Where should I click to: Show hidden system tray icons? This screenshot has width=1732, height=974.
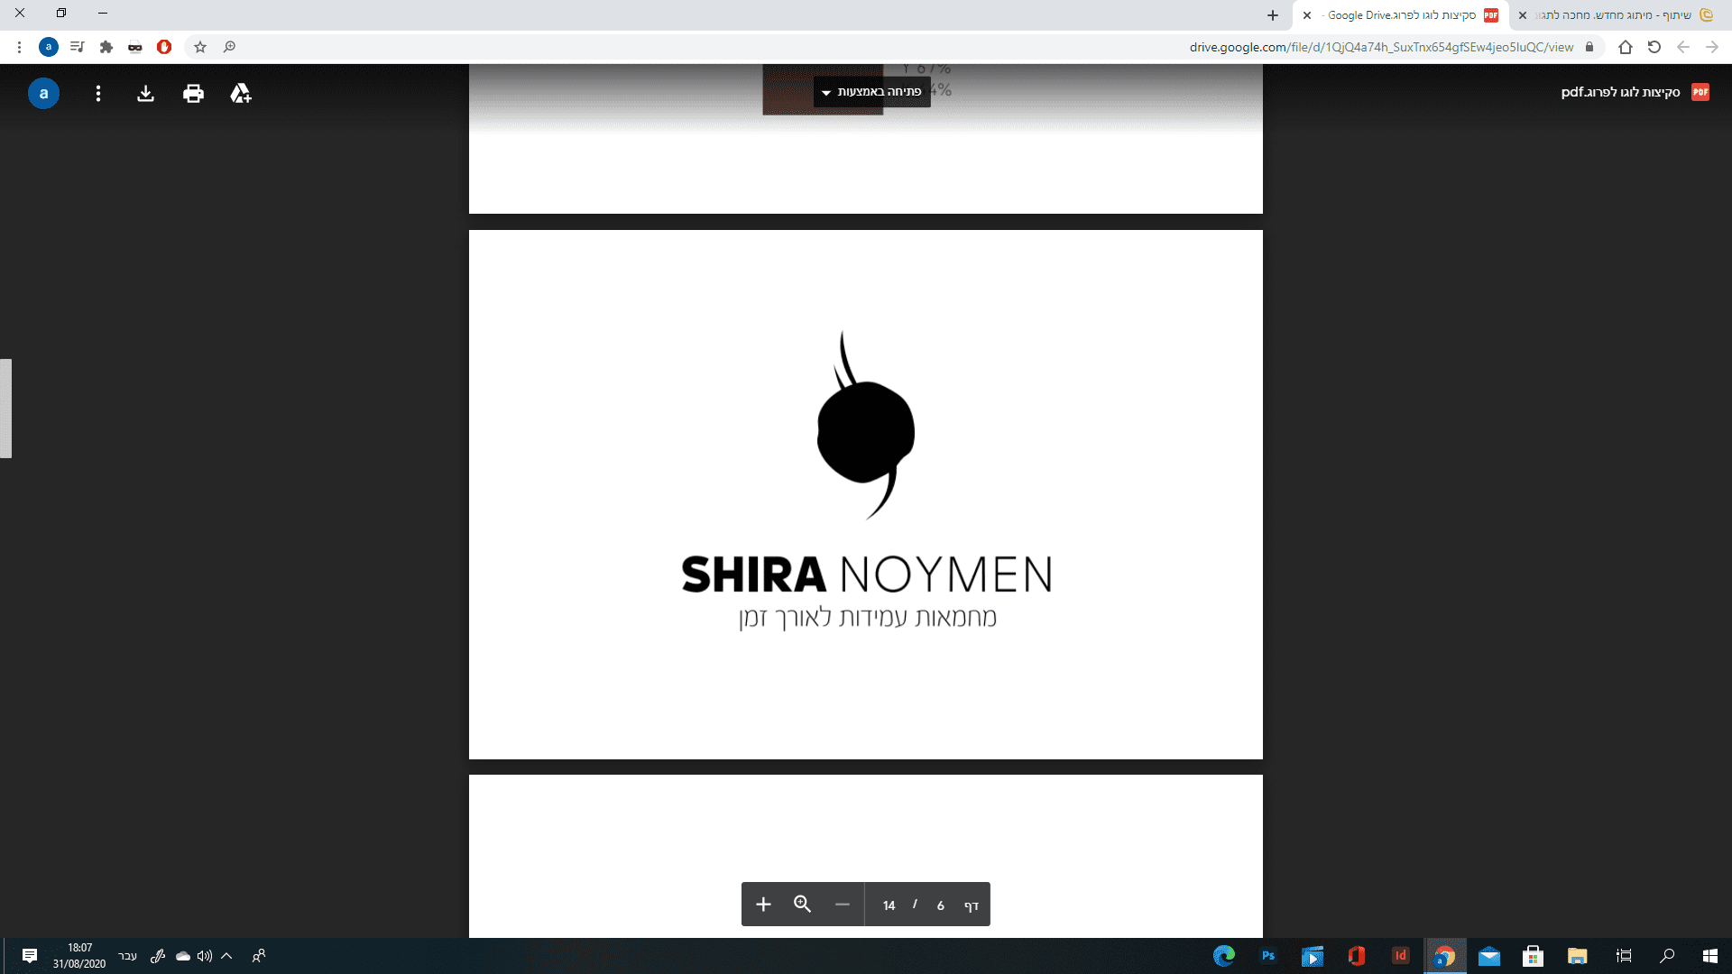pyautogui.click(x=227, y=956)
